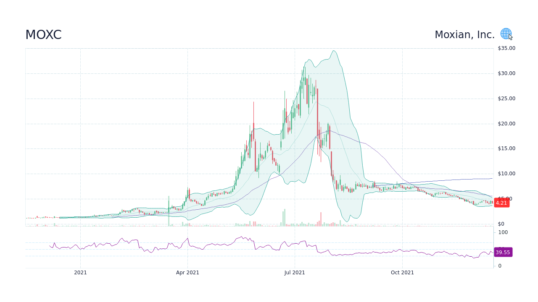This screenshot has height=302, width=538.
Task: Click the Oct 2021 date axis label
Action: pos(402,273)
